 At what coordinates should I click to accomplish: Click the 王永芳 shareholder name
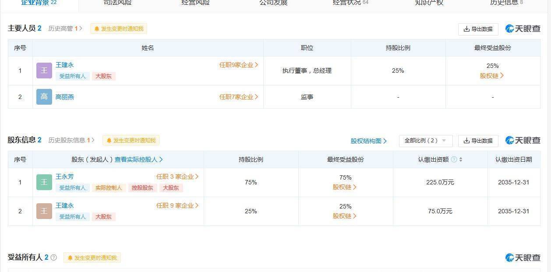[65, 177]
